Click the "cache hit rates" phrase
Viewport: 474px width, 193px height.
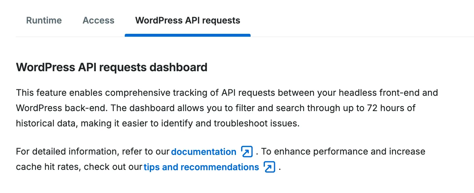coord(47,167)
